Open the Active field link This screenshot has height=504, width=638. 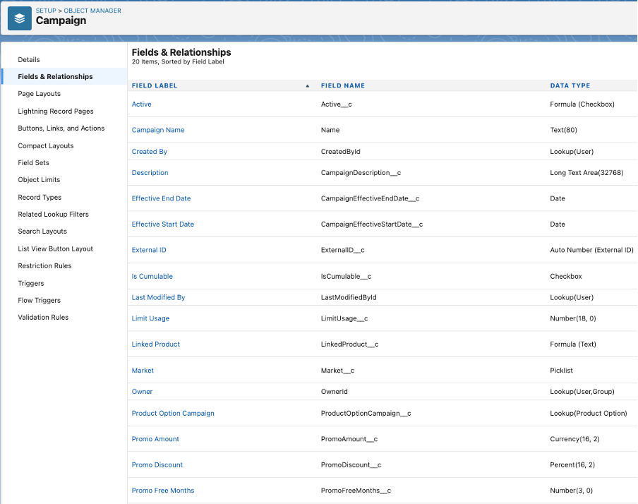pos(142,104)
